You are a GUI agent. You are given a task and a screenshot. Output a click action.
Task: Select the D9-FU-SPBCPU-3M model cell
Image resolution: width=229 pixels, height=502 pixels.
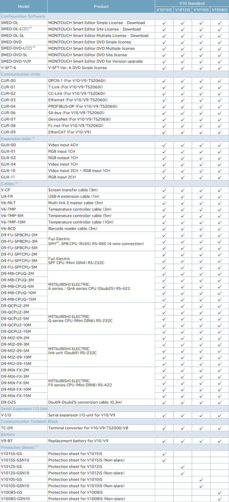[24, 241]
